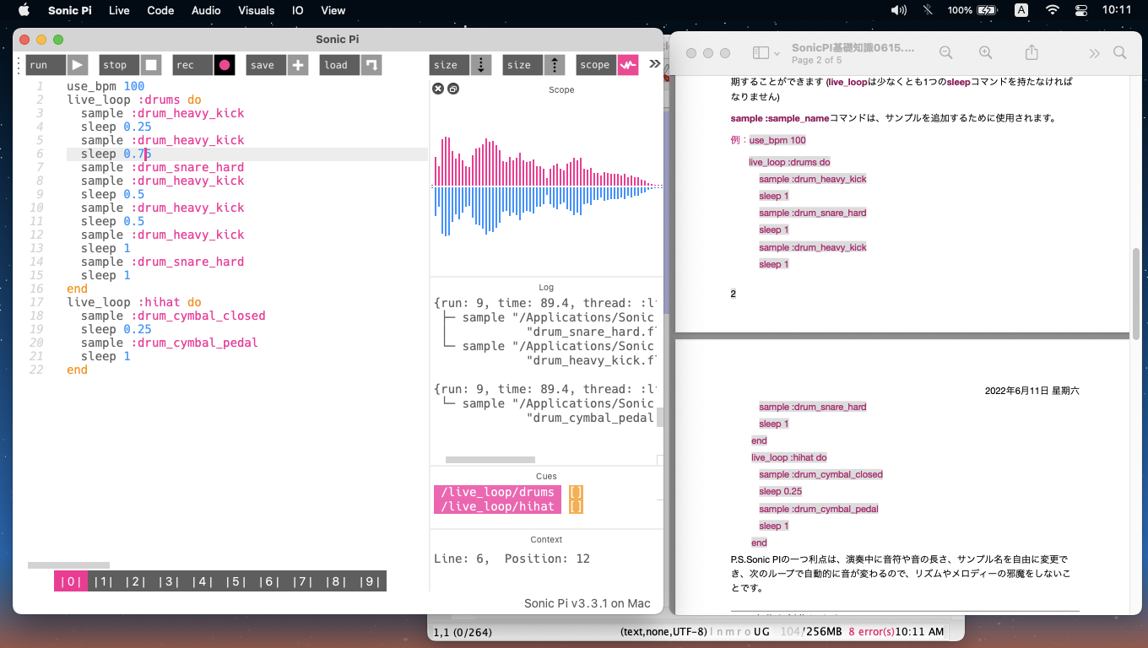Click the Share button in Preview
The height and width of the screenshot is (648, 1148).
[1032, 52]
